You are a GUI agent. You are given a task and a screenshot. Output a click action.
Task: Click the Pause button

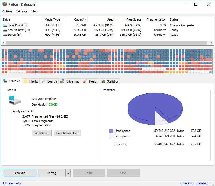pos(89,173)
